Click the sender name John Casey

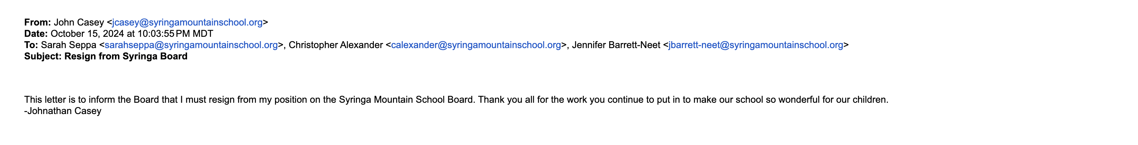[79, 23]
